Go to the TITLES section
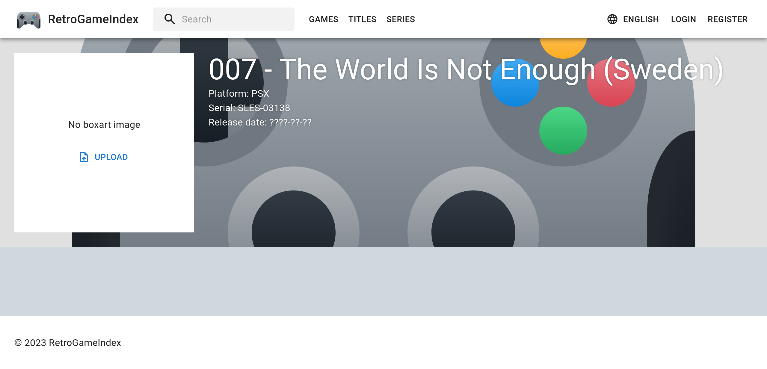The image size is (767, 369). point(362,19)
